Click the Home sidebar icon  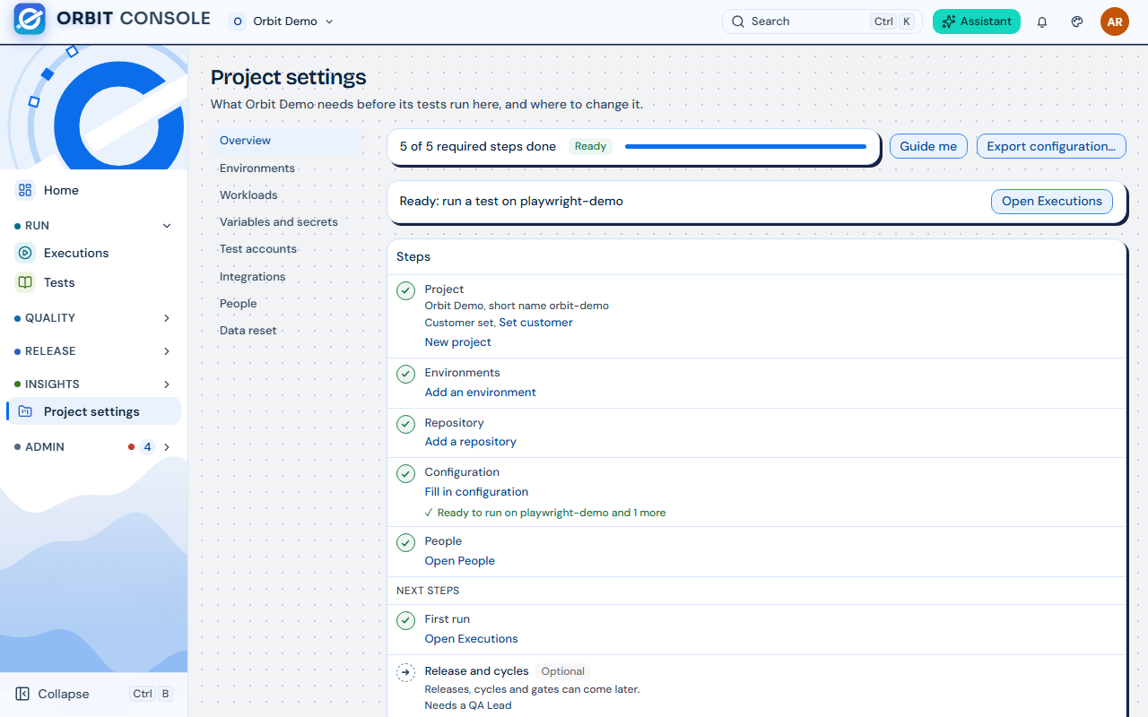point(25,190)
